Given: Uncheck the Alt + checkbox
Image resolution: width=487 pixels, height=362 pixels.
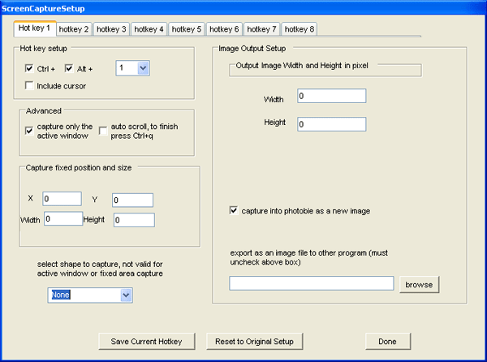Looking at the screenshot, I should pos(69,68).
